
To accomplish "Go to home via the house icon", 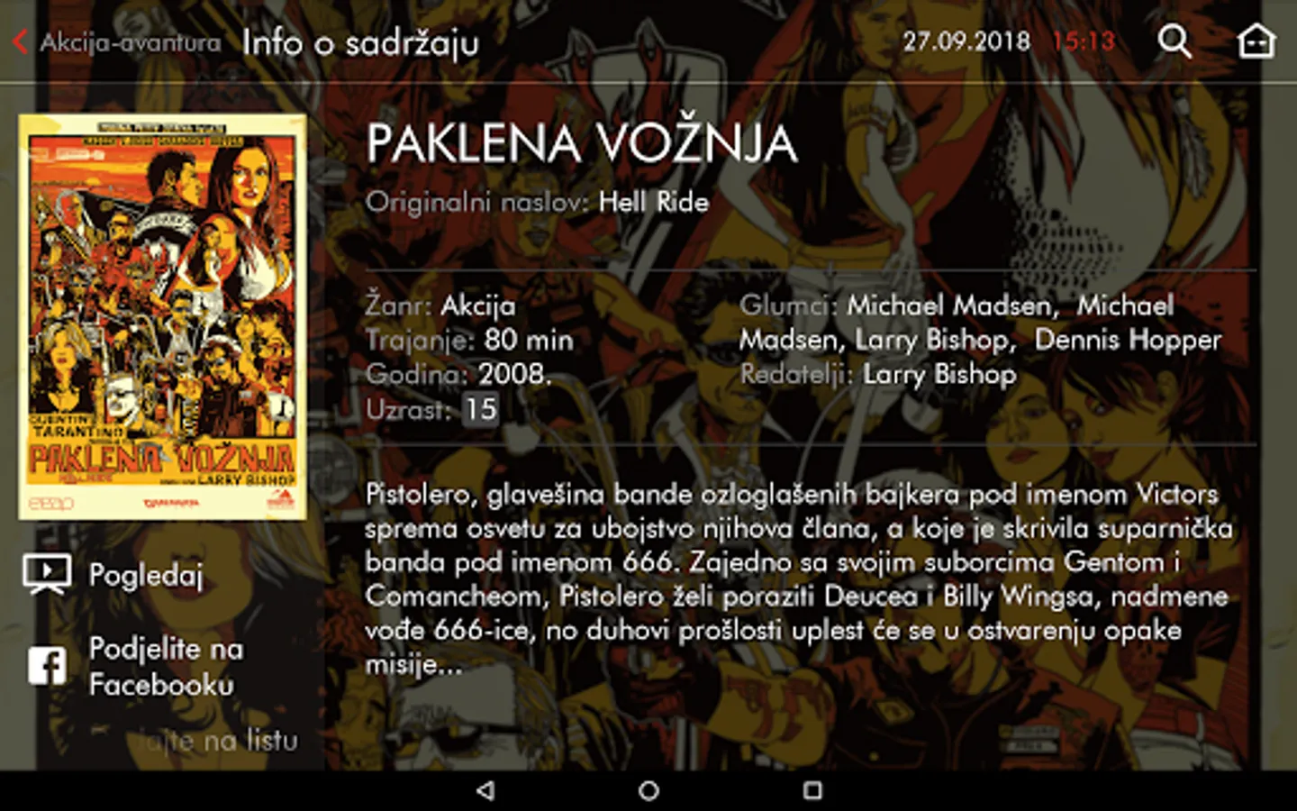I will [1256, 41].
